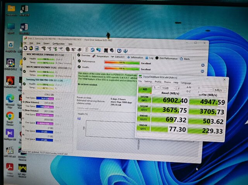Expand the test count dropdown showing 5
The height and width of the screenshot is (185, 248).
pyautogui.click(x=156, y=88)
